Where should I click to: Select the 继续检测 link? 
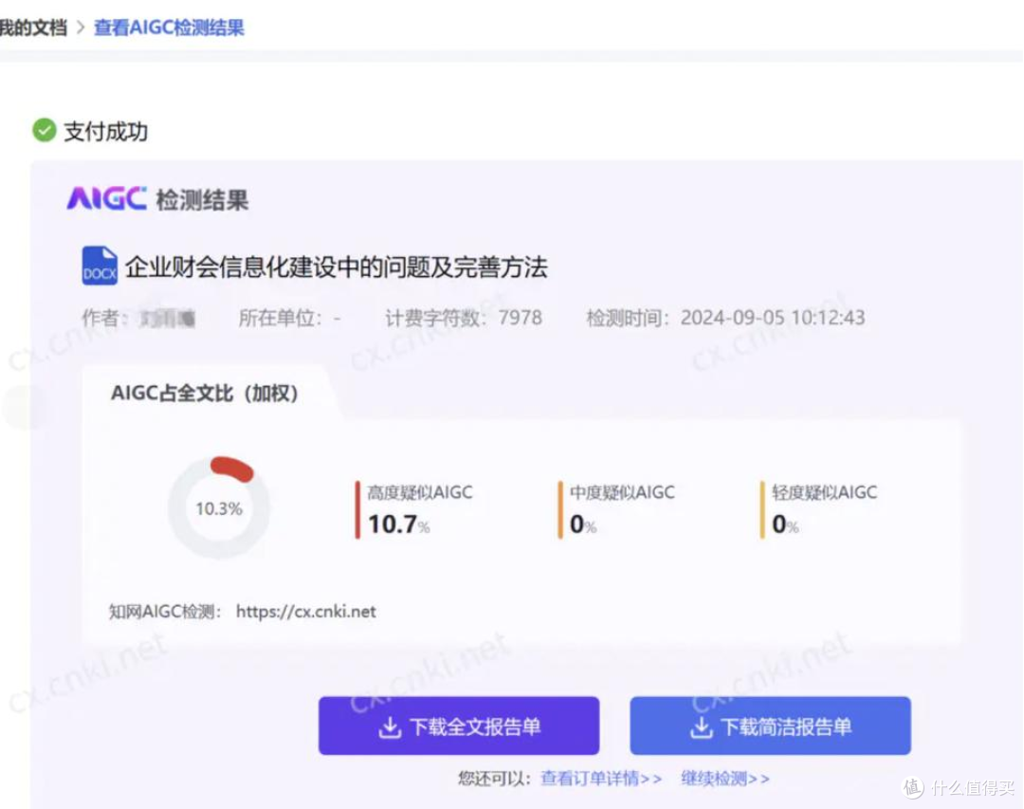coord(725,779)
